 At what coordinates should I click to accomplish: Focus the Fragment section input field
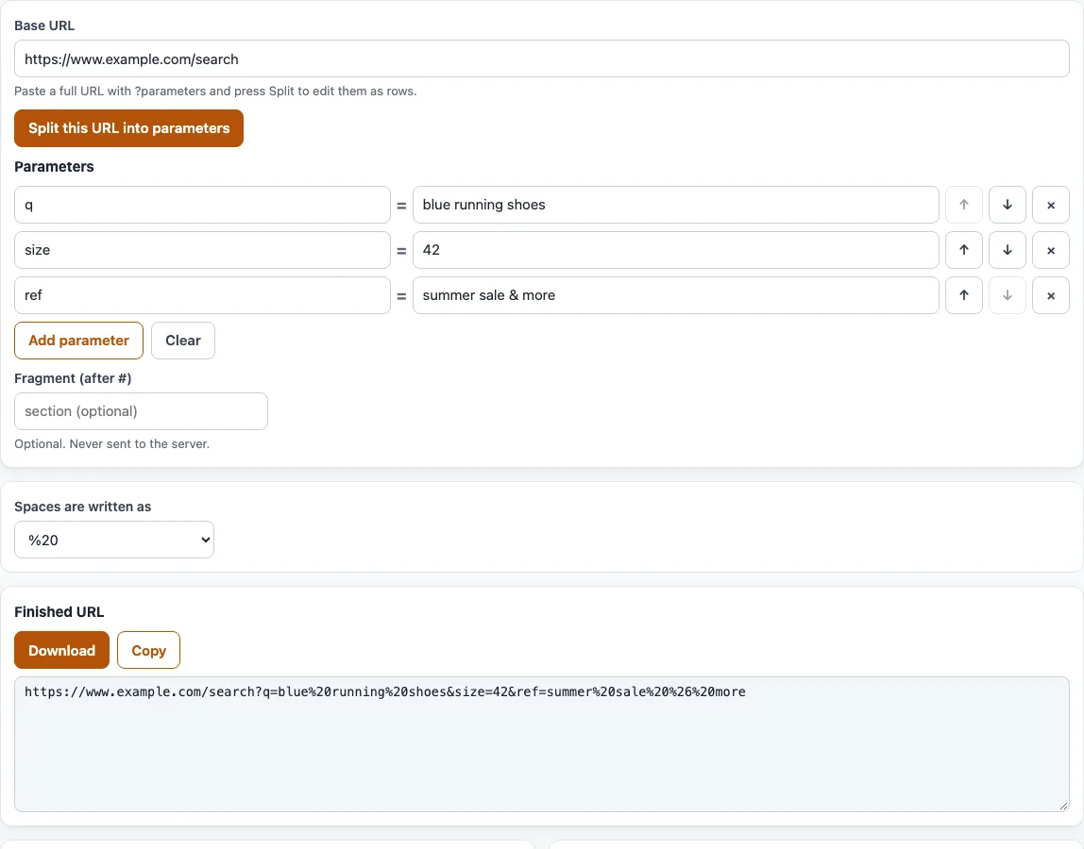[141, 411]
